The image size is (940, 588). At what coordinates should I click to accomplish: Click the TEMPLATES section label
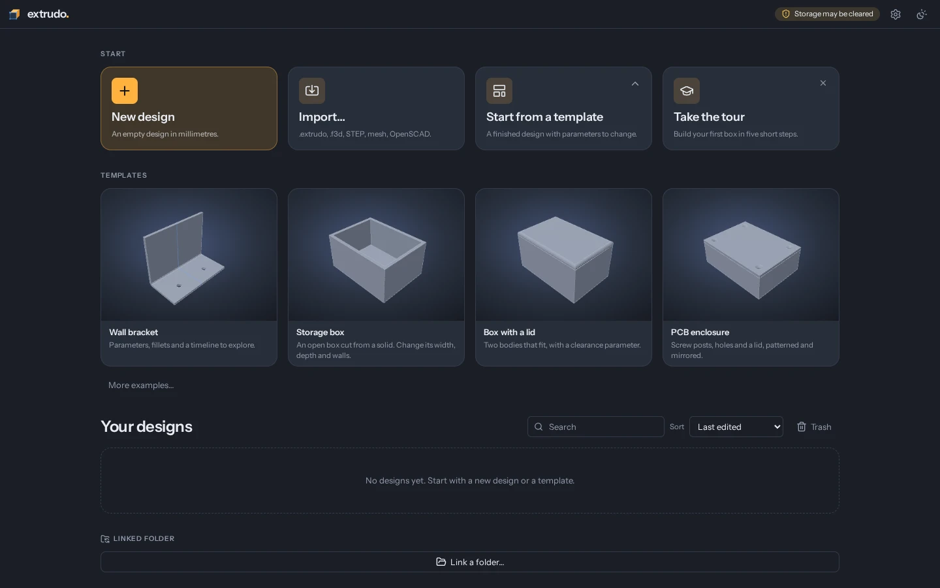[x=123, y=175]
